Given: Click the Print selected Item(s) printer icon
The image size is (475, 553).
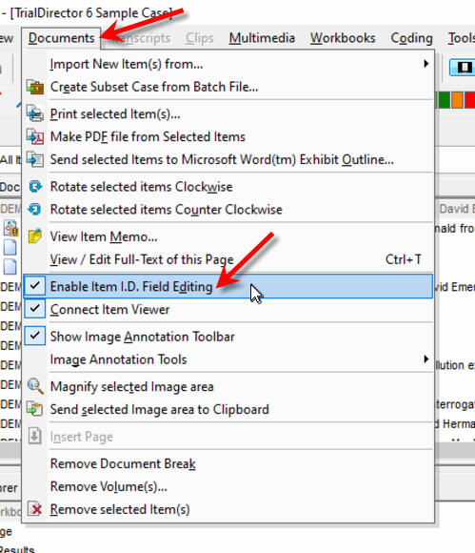Looking at the screenshot, I should tap(35, 113).
